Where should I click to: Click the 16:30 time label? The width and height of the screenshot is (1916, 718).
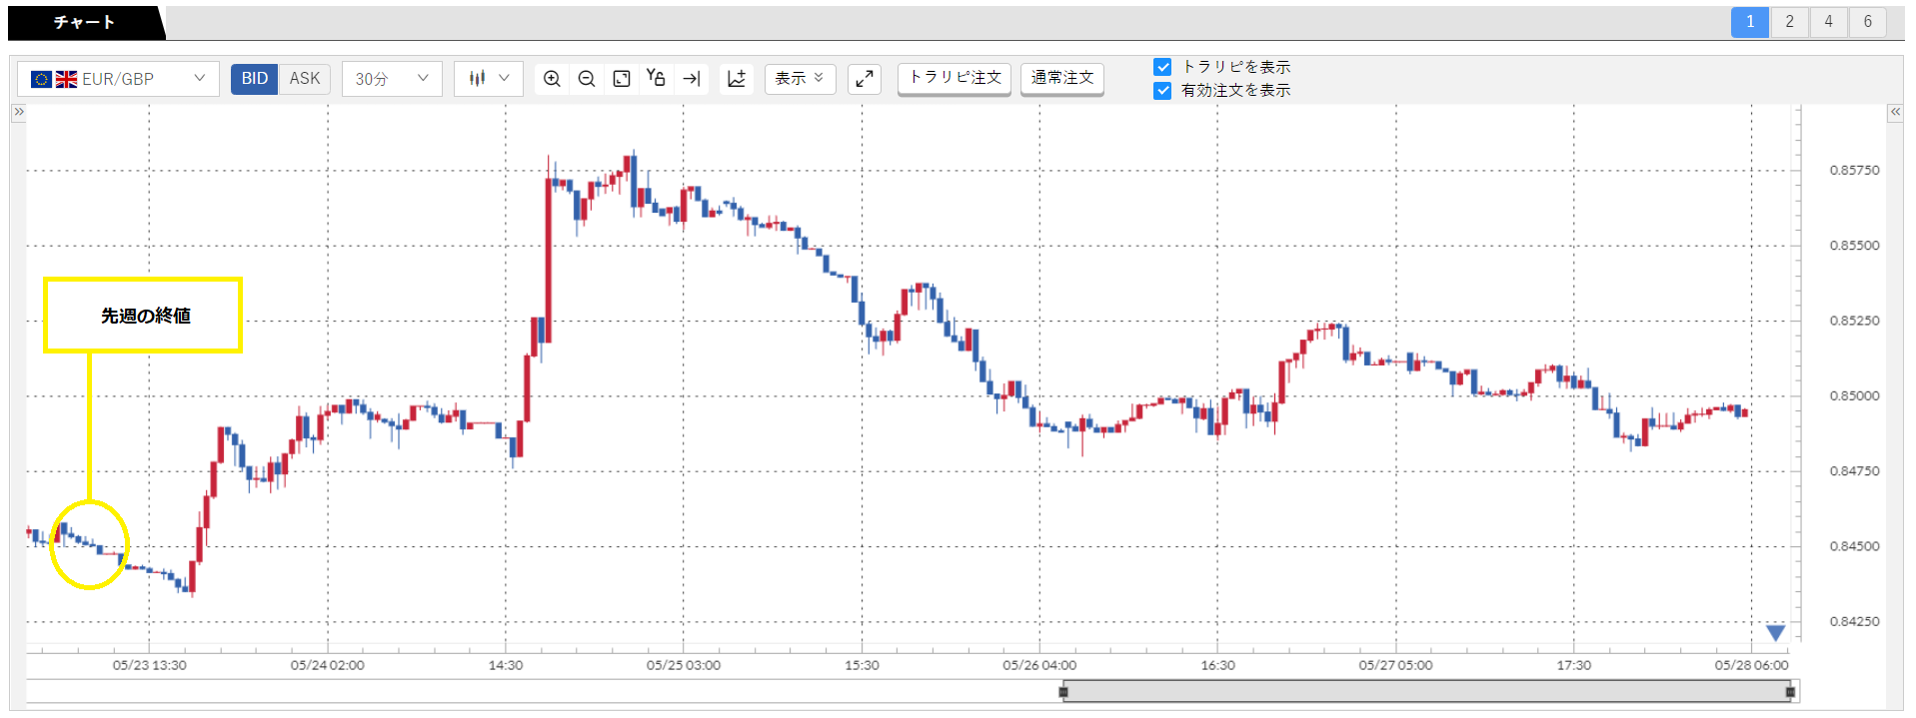[x=1217, y=665]
